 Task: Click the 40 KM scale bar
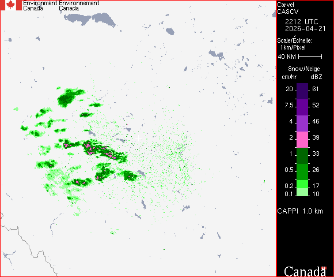point(310,57)
